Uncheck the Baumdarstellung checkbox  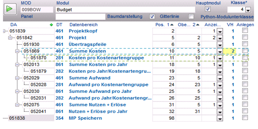pos(152,17)
